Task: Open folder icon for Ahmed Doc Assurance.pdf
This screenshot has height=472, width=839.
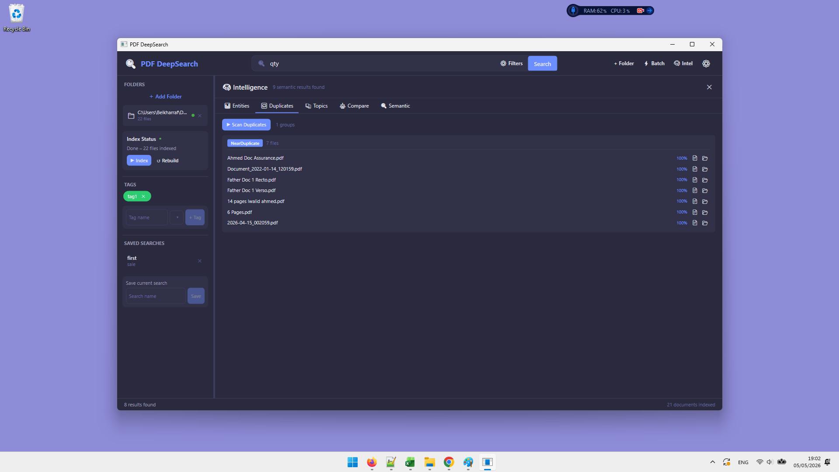Action: coord(705,158)
